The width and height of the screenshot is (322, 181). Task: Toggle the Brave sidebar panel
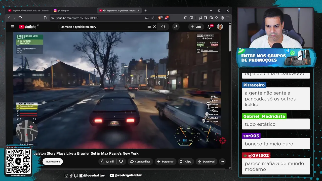click(x=206, y=18)
